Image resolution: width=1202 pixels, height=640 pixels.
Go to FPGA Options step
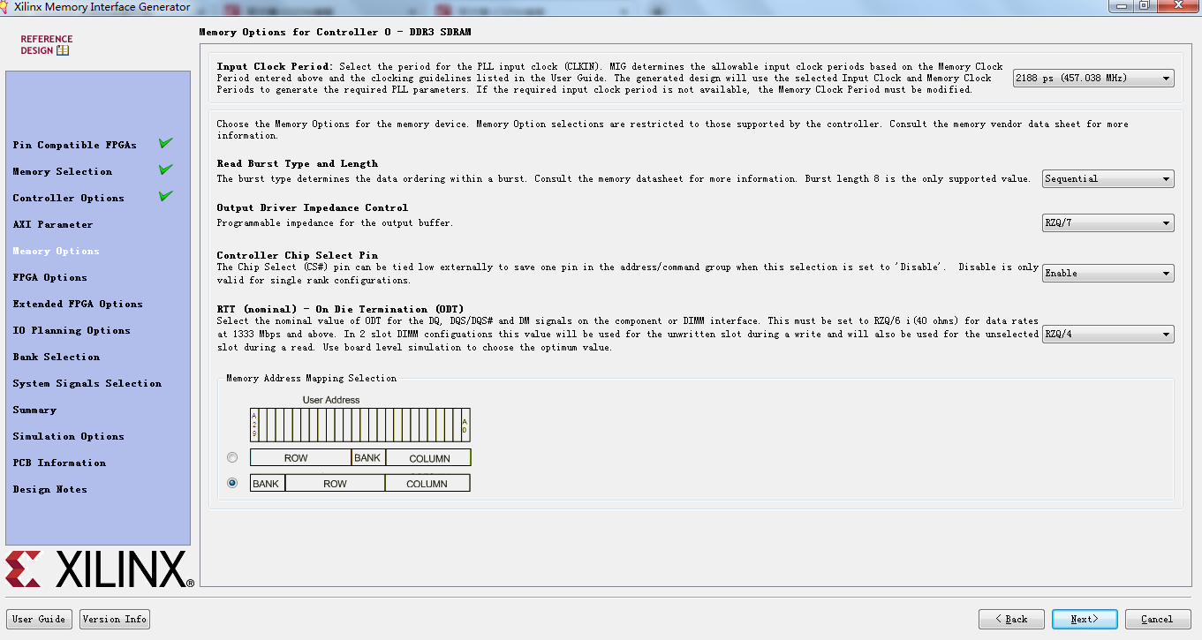[x=50, y=277]
